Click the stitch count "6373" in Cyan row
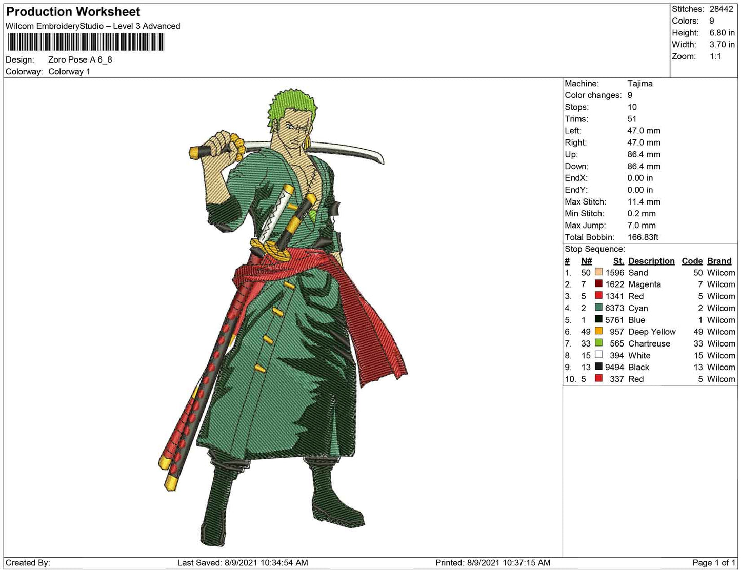The width and height of the screenshot is (741, 570). [x=614, y=308]
